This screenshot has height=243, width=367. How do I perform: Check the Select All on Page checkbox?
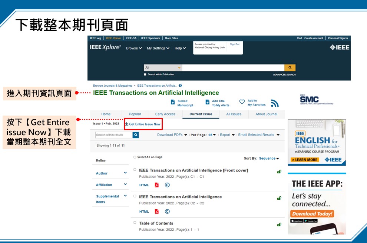tap(135, 157)
